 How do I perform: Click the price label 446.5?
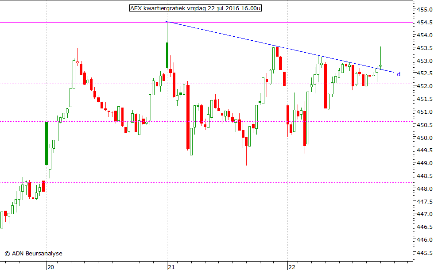(425, 227)
